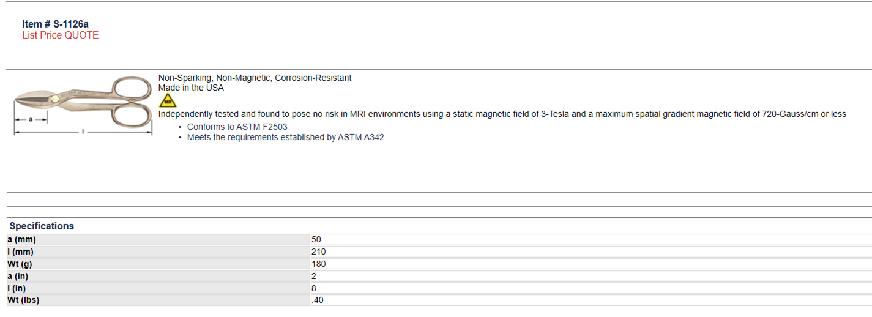Click the a (in) value 2
The width and height of the screenshot is (872, 317).
[x=314, y=276]
